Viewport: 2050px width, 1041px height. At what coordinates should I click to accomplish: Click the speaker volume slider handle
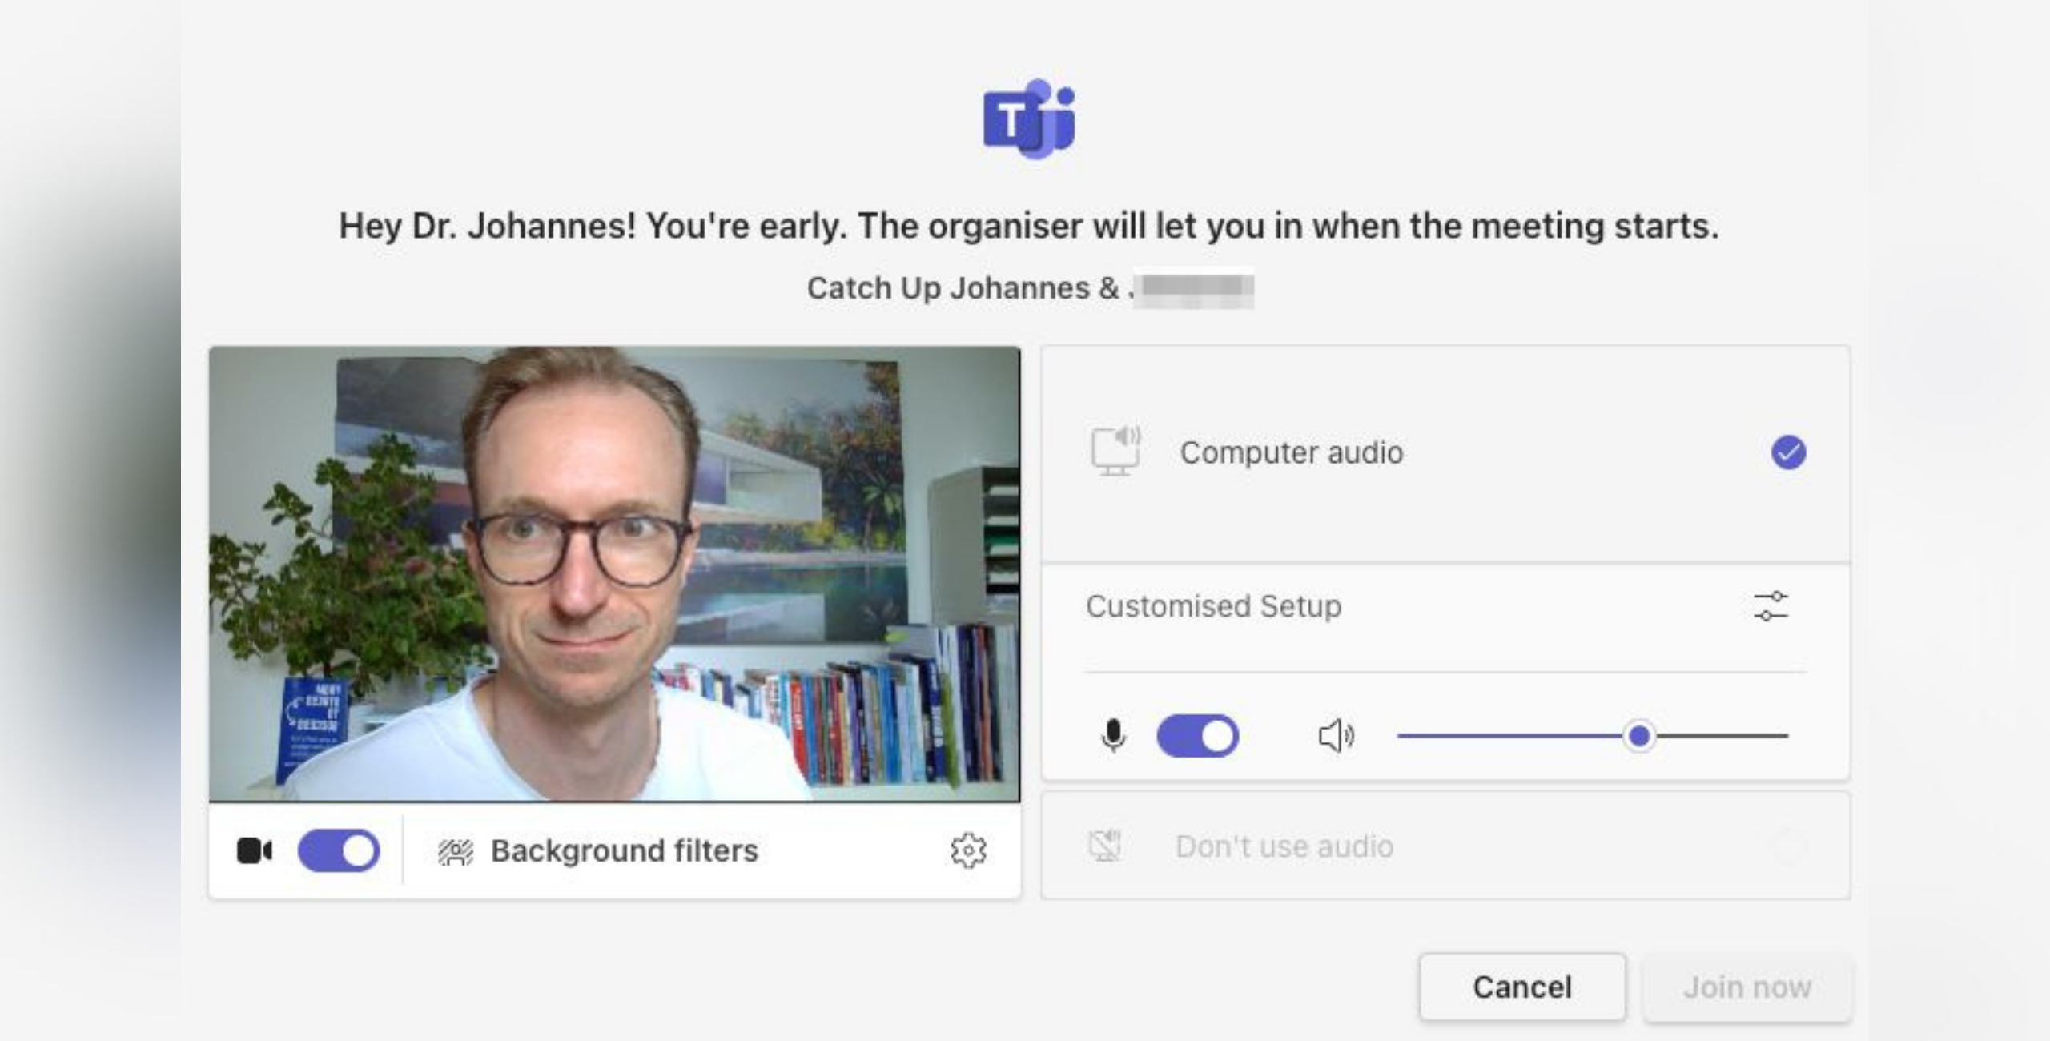(1639, 735)
